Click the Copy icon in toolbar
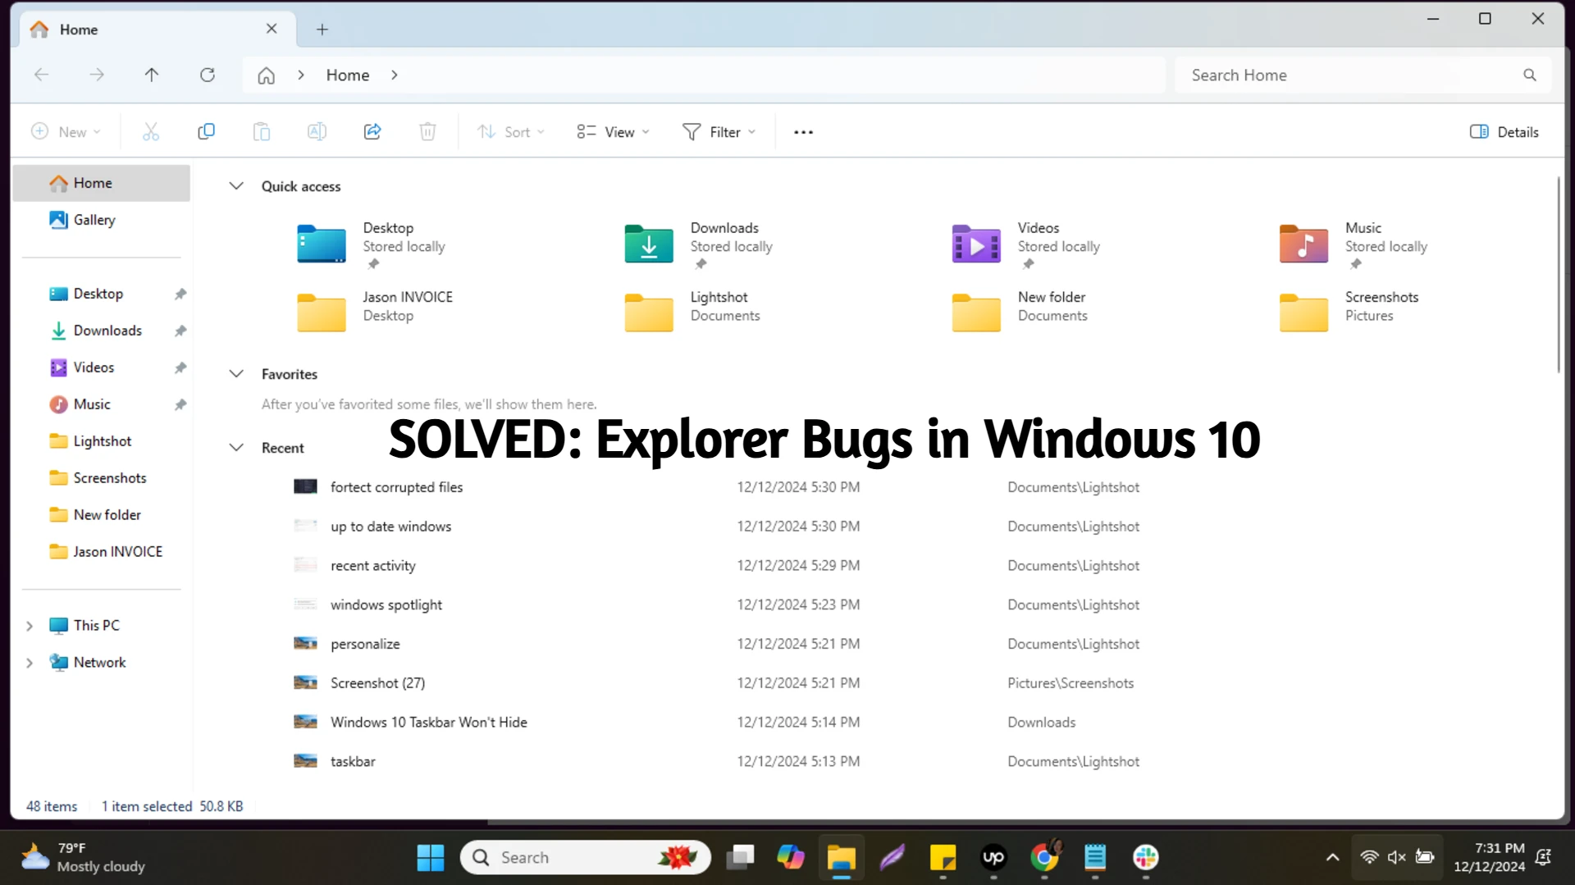This screenshot has height=885, width=1575. tap(206, 132)
